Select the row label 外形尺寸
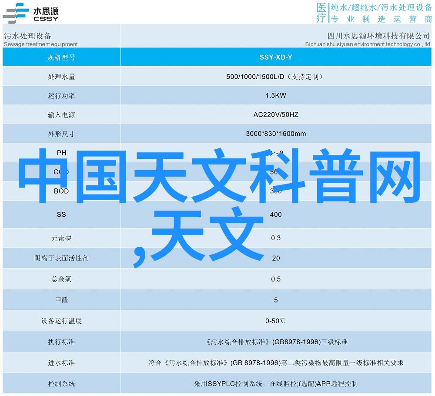435x396 pixels. coord(61,134)
